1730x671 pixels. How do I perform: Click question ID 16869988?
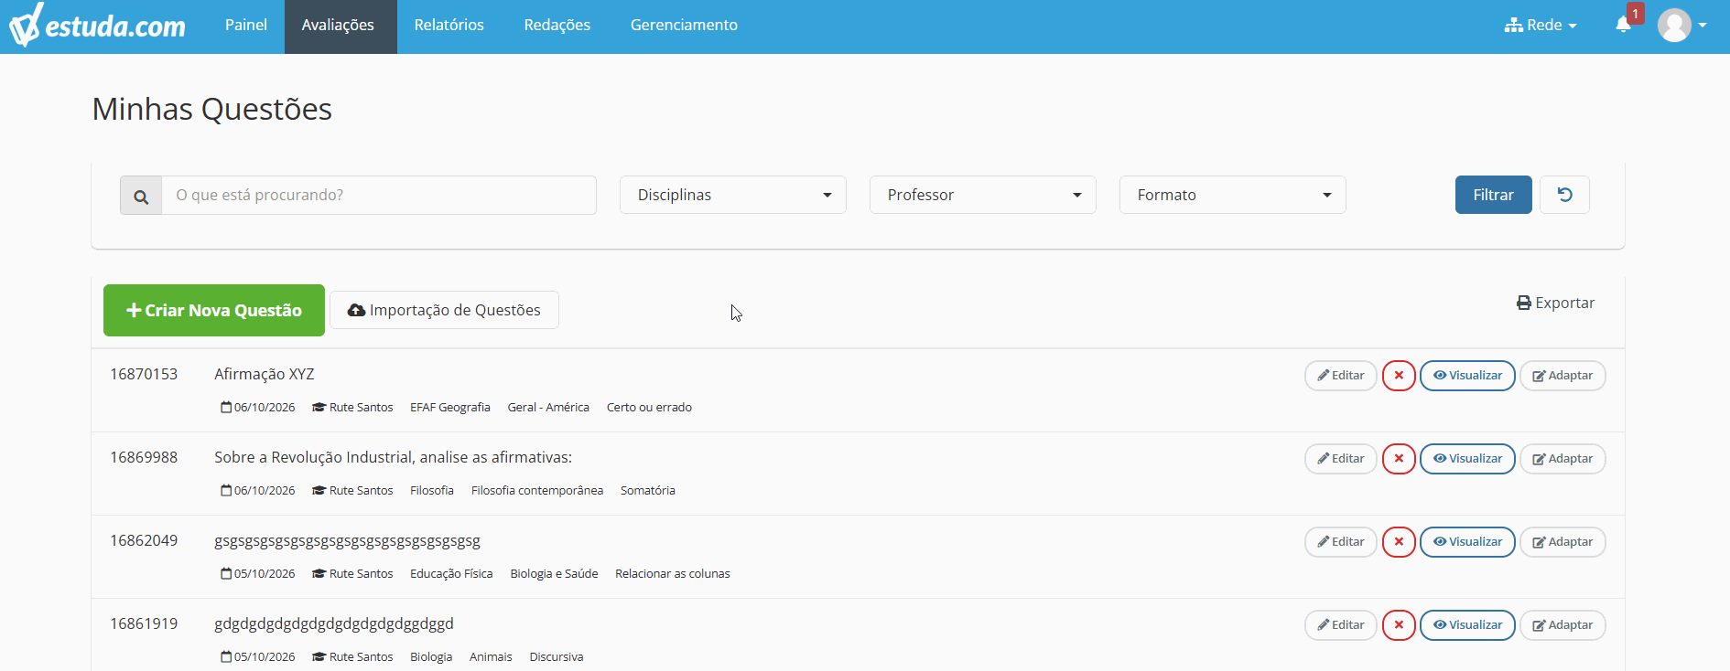pos(144,457)
